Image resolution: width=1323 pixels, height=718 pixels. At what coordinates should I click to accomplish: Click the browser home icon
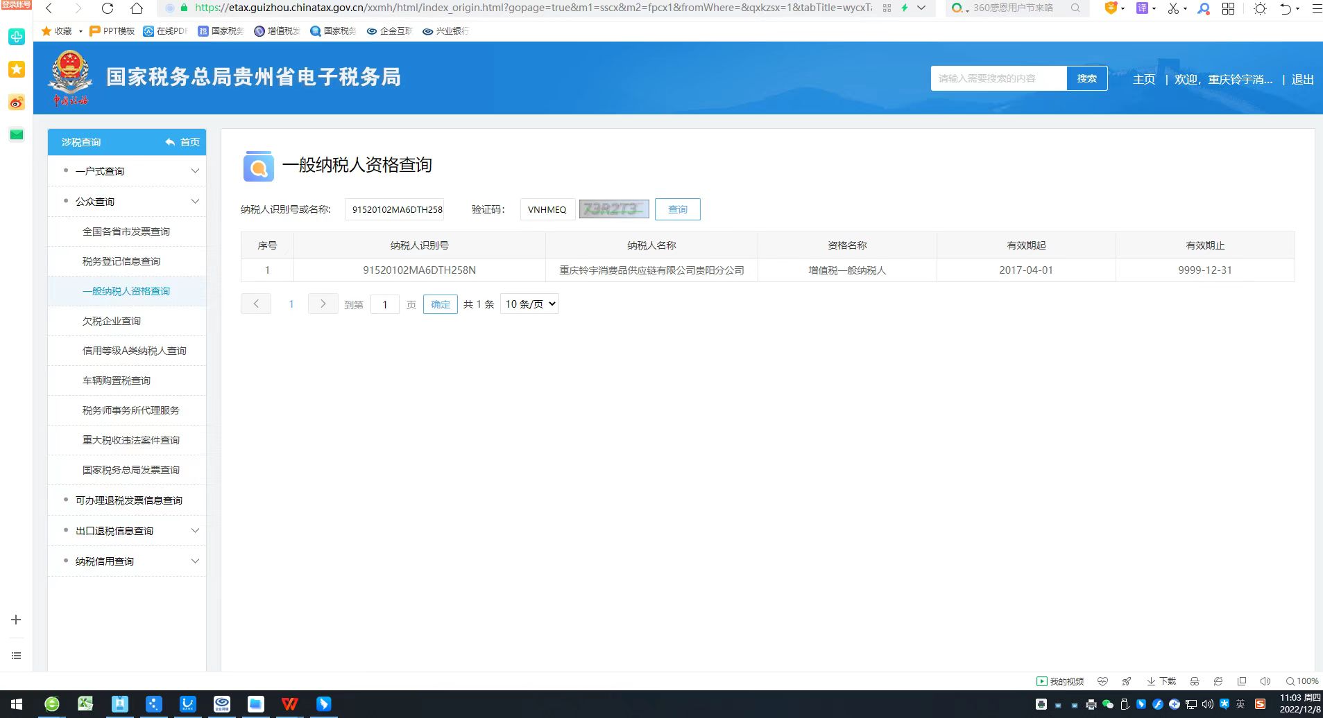137,8
